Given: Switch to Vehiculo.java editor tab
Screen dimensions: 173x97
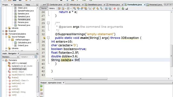Looking at the screenshot, I should [75, 5].
